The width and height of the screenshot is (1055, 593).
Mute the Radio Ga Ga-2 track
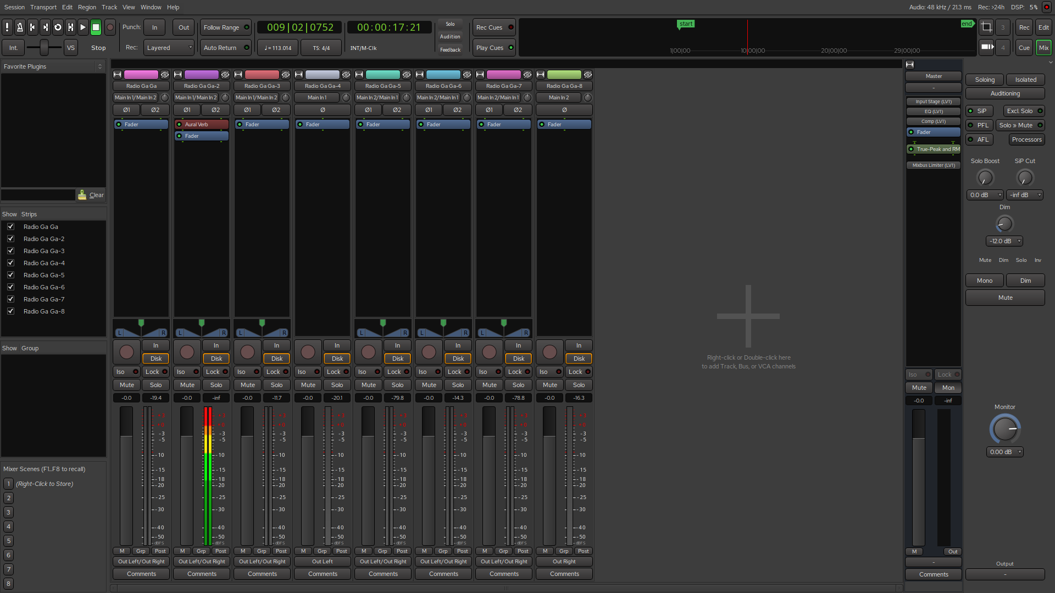click(x=187, y=385)
